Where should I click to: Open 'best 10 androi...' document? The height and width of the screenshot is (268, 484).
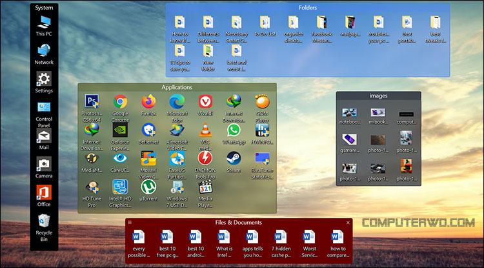point(196,237)
